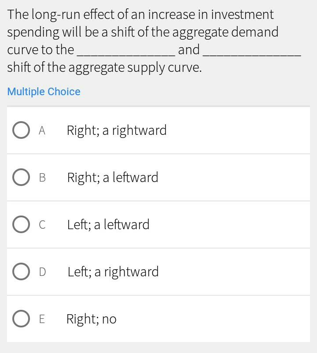317x353 pixels.
Task: Click the answer option row for B
Action: (x=158, y=177)
